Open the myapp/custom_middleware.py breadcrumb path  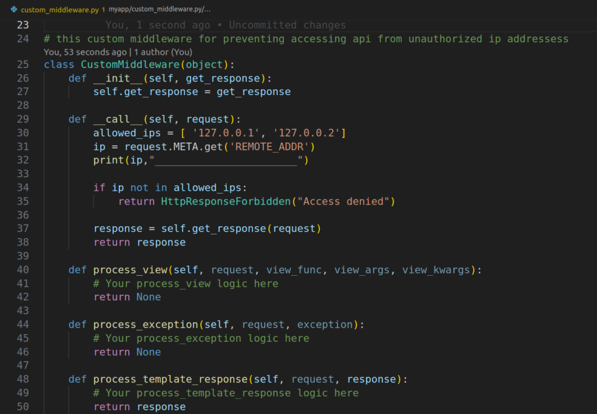[160, 10]
